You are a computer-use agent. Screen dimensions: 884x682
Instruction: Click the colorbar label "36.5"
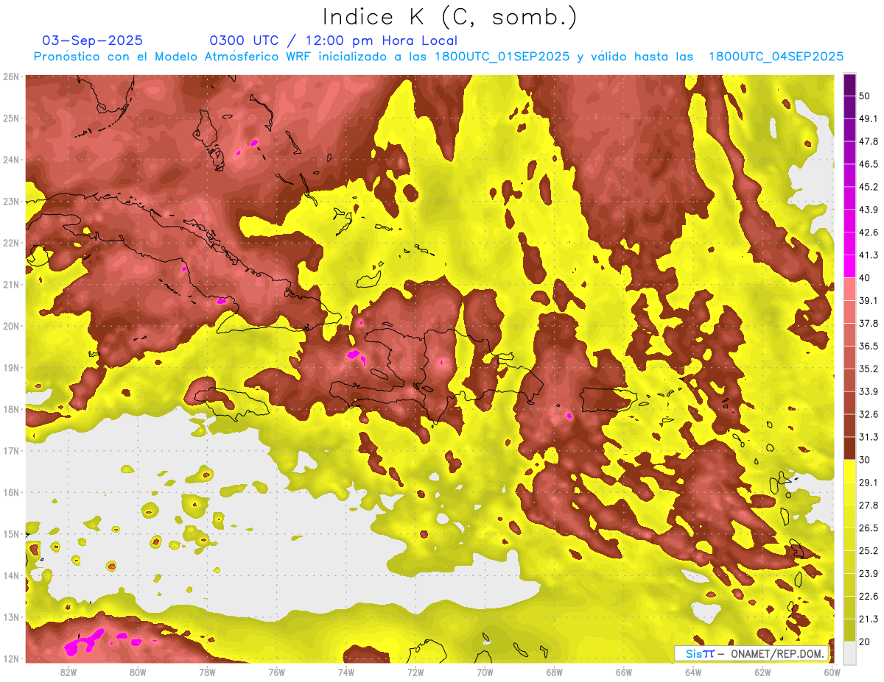[869, 346]
